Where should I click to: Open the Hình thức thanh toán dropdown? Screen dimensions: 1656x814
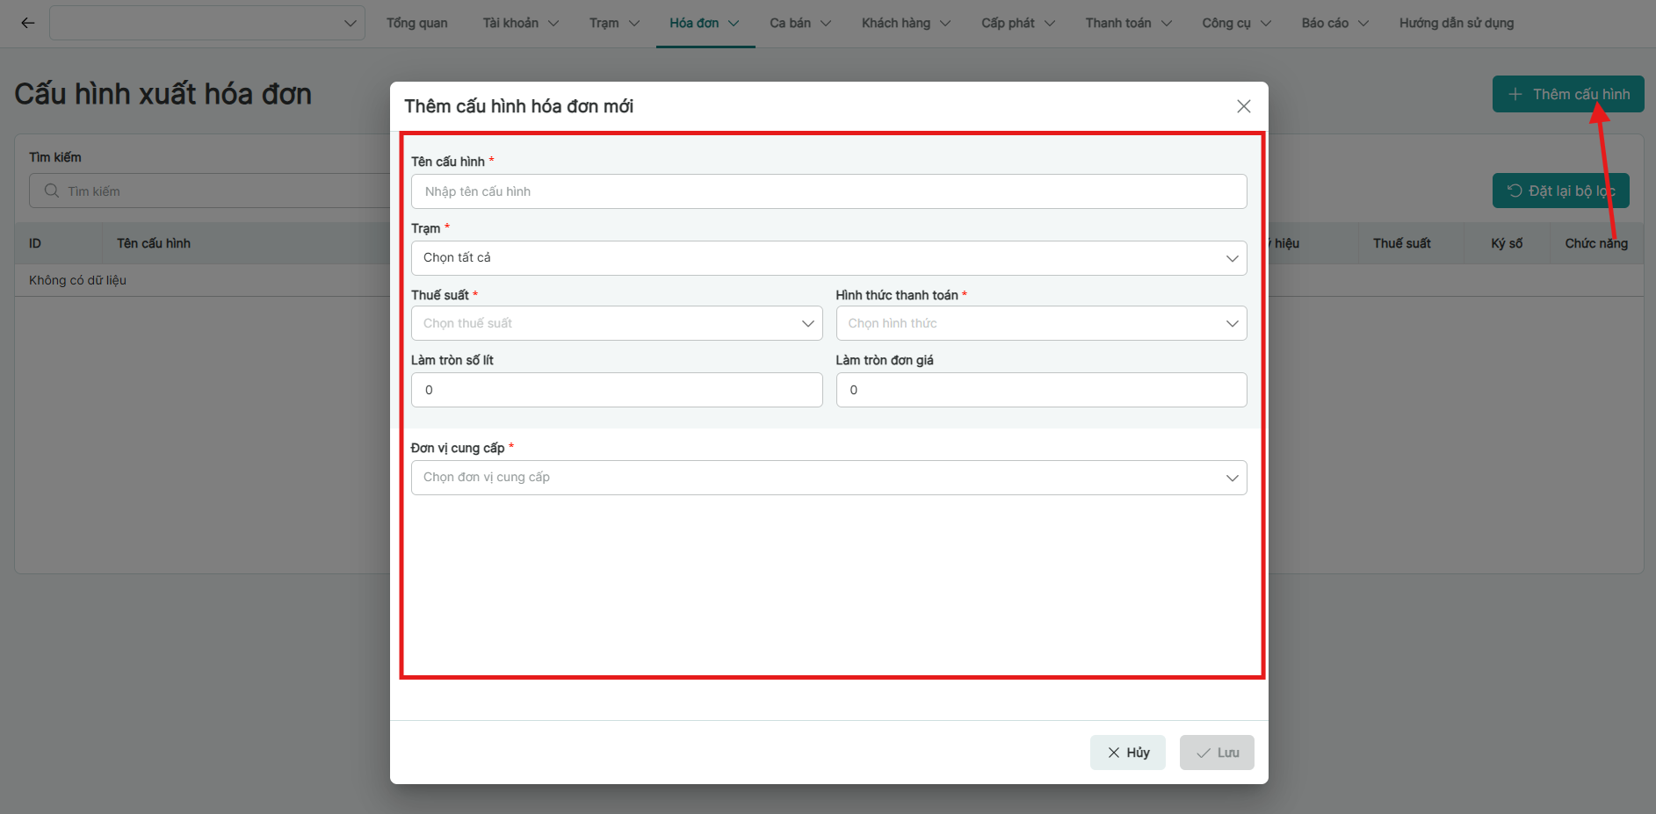[x=1040, y=323]
